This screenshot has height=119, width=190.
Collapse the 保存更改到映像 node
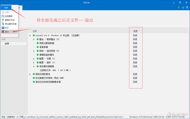(x=34, y=67)
